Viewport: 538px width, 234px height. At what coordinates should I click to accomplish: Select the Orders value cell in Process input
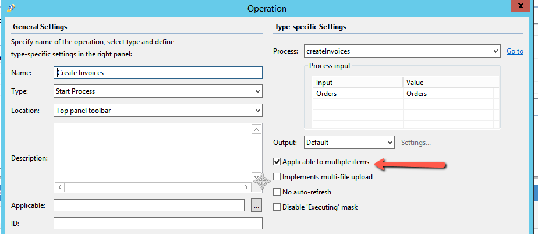(x=448, y=93)
